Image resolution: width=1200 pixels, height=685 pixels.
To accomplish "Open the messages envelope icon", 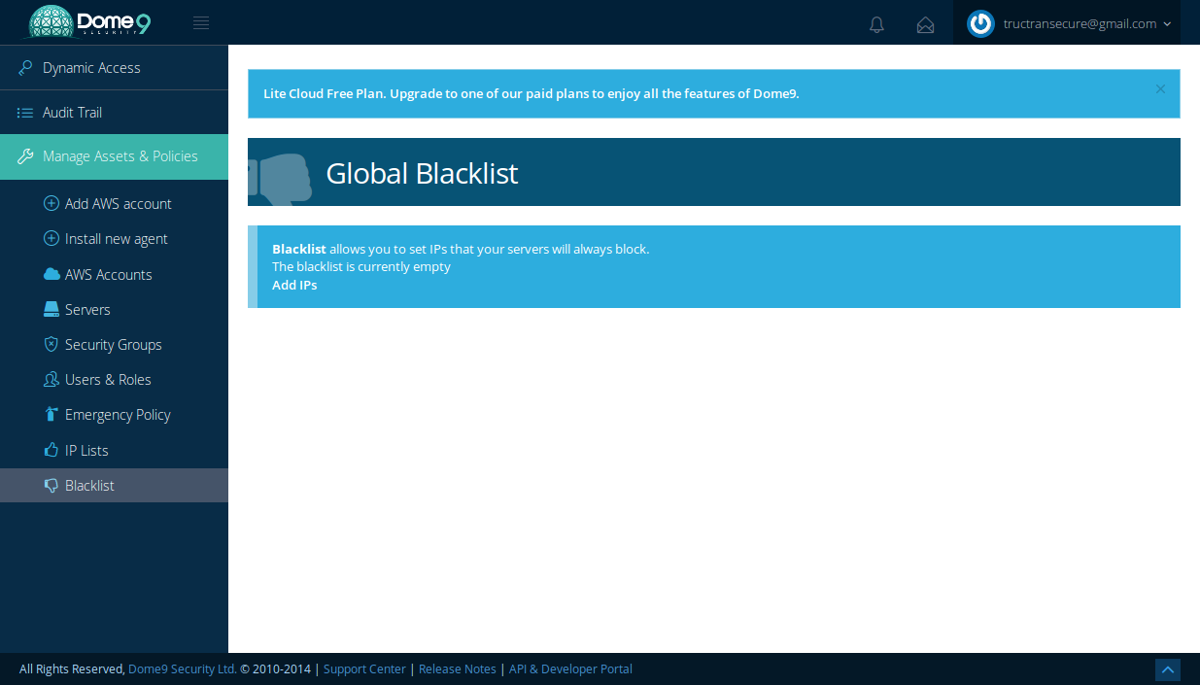I will pos(925,24).
